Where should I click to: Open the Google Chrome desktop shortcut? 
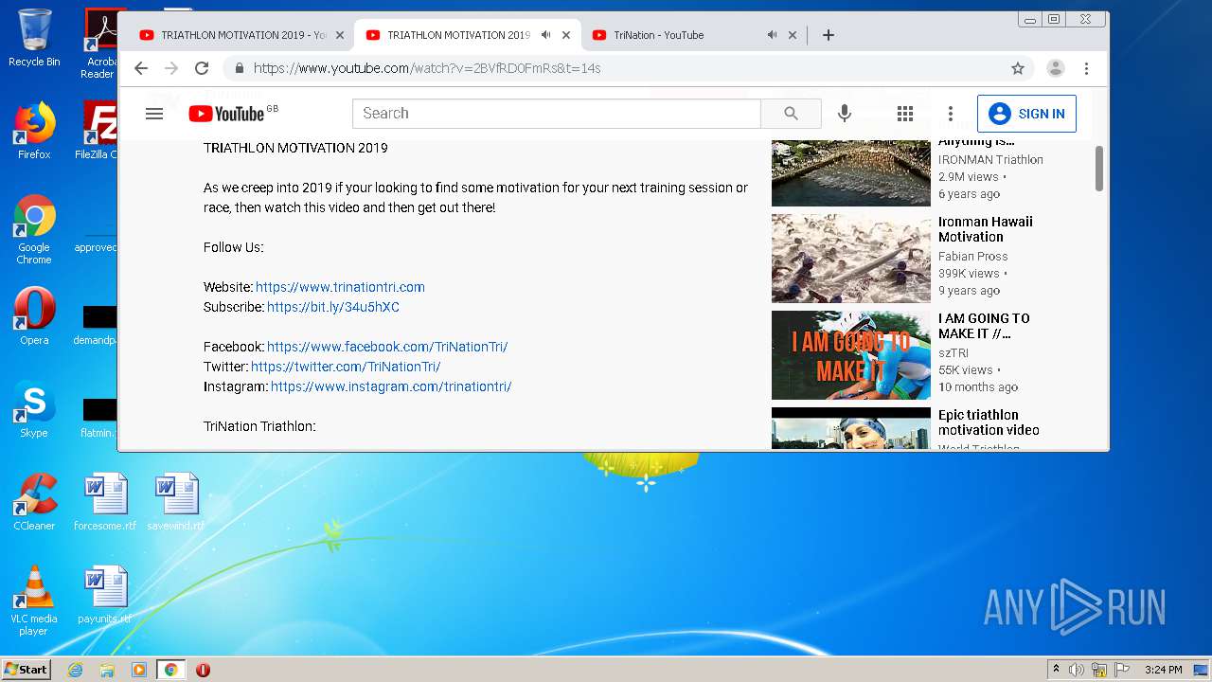tap(34, 230)
